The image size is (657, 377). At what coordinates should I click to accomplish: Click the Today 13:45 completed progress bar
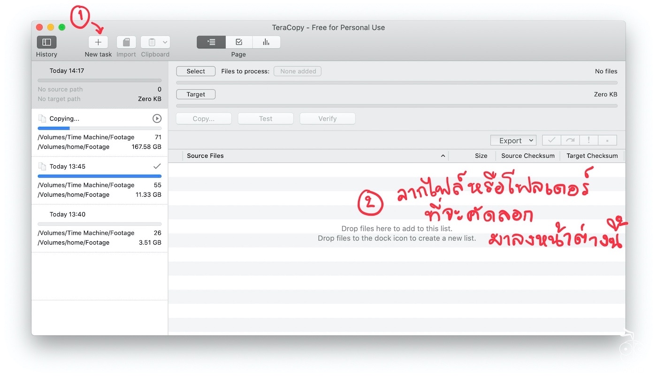pyautogui.click(x=99, y=176)
